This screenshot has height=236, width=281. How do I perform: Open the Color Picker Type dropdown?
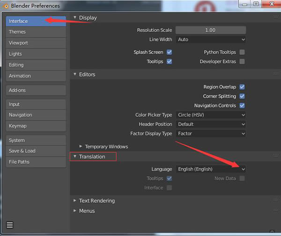pyautogui.click(x=211, y=115)
